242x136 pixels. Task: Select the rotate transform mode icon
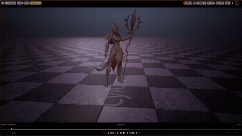188,3
